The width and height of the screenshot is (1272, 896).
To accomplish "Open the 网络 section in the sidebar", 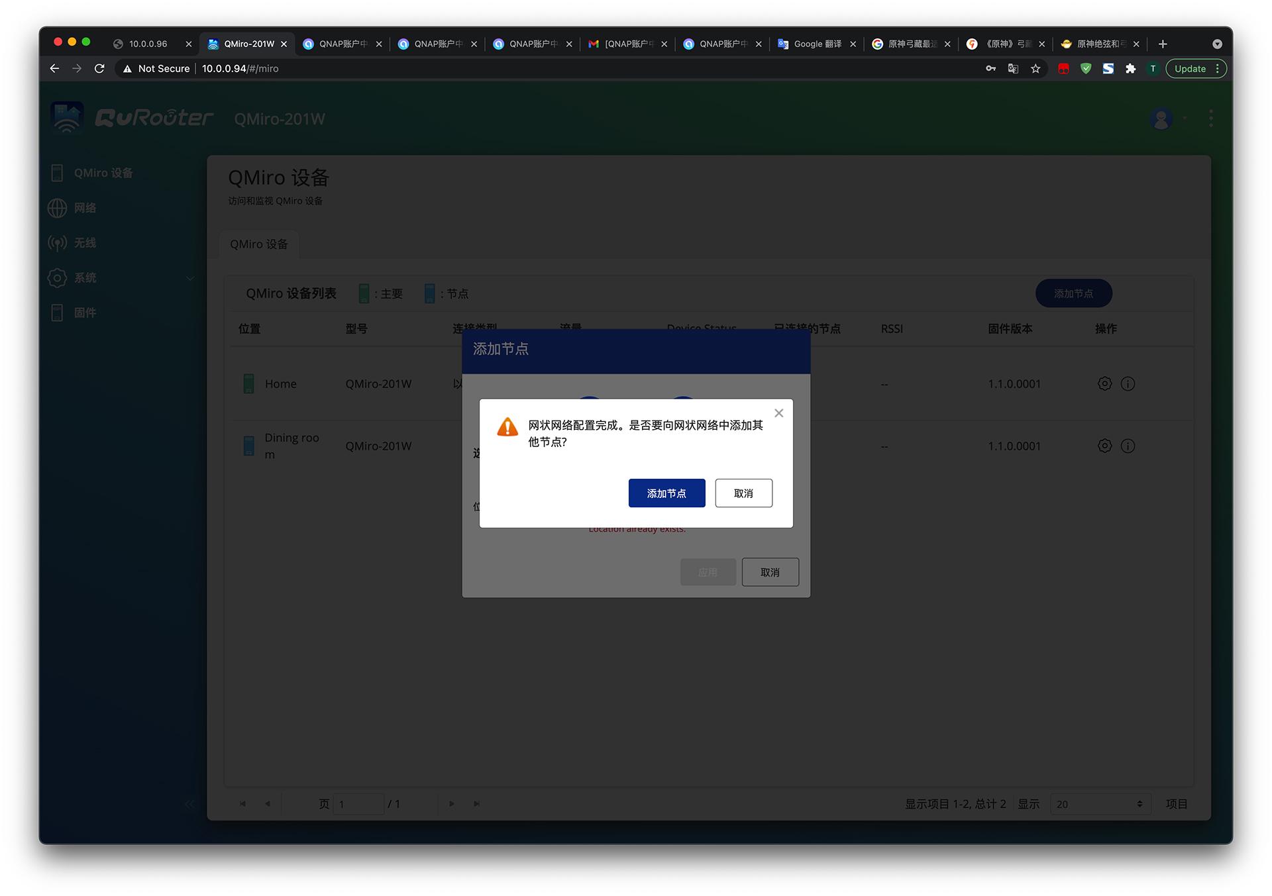I will tap(85, 208).
